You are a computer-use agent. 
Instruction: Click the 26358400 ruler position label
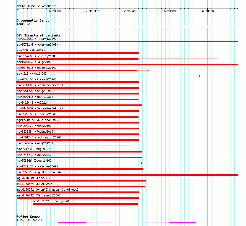coord(130,11)
